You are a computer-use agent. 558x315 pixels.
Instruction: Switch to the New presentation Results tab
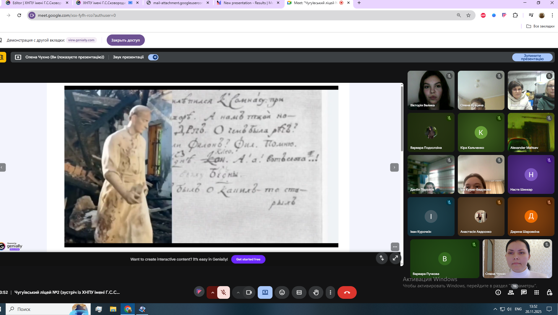point(248,3)
